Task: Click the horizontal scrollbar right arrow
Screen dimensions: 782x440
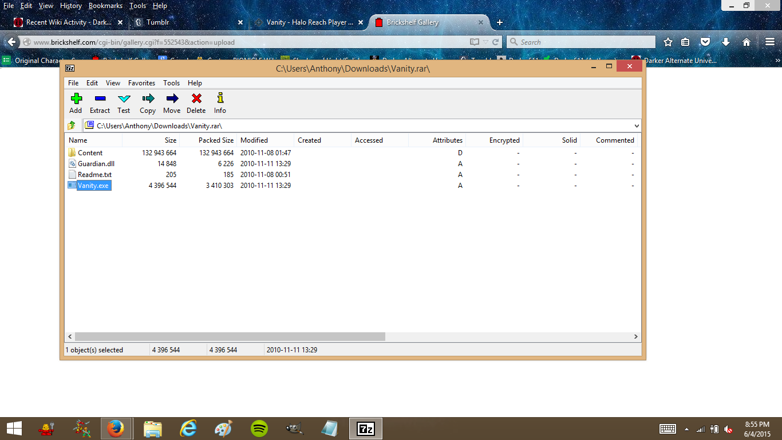Action: click(636, 337)
